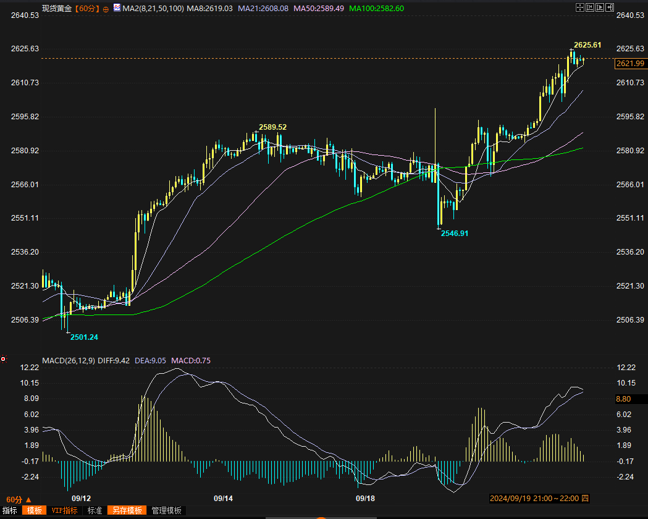Click the MA2 indicator chart icon

(117, 8)
